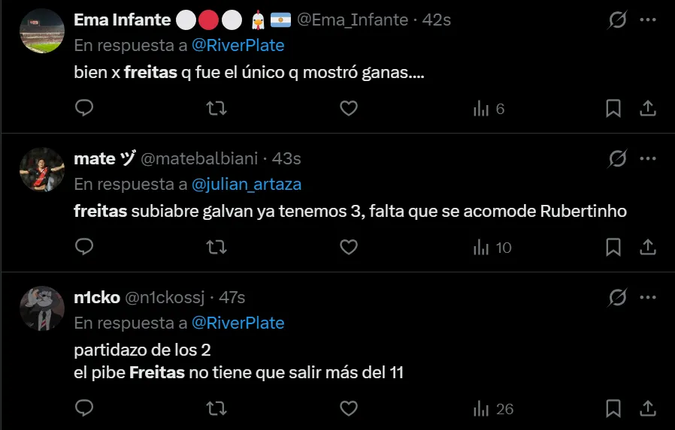Repost the tweet by mate

coord(216,247)
